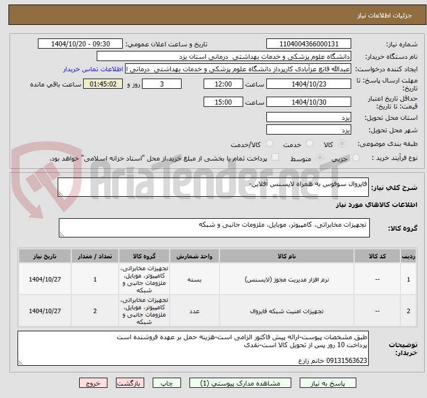Click quantity cell of firewall row

coord(95,311)
